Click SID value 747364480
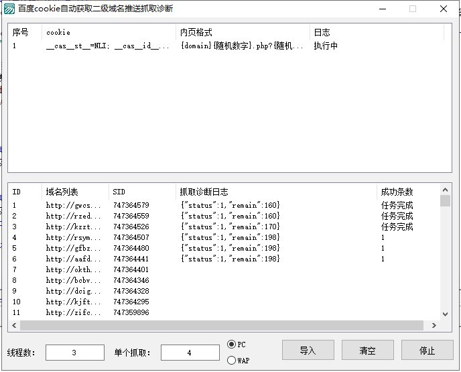Viewport: 461px width, 372px height. point(131,248)
